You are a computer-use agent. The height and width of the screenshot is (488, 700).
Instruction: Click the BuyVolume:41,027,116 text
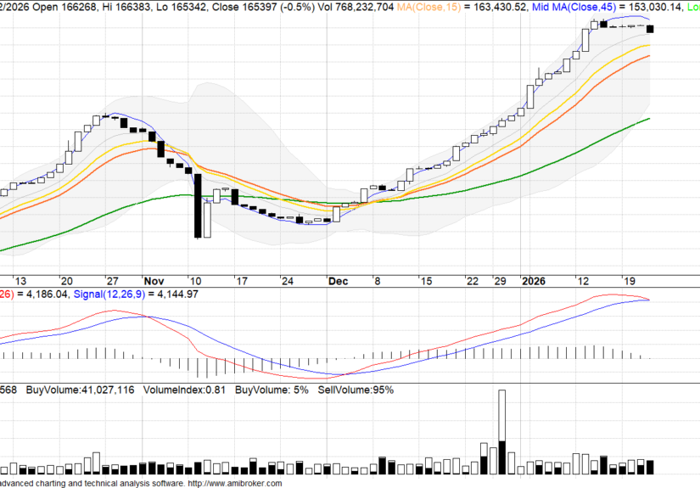point(78,390)
